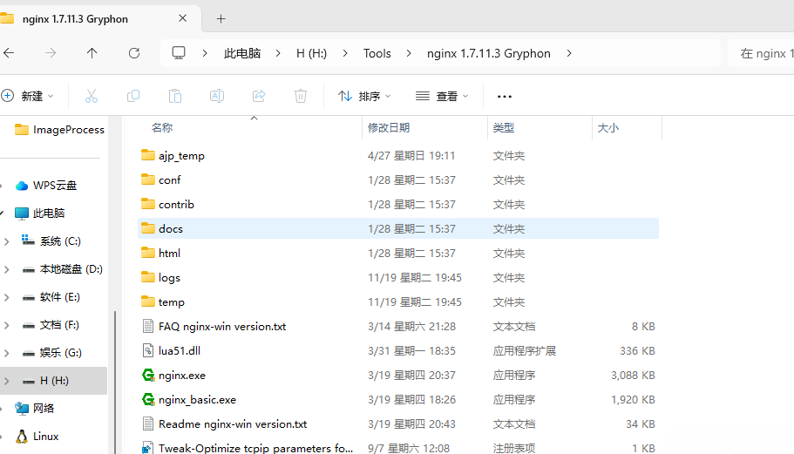Click Tools in the breadcrumb path
The width and height of the screenshot is (794, 454).
[377, 53]
